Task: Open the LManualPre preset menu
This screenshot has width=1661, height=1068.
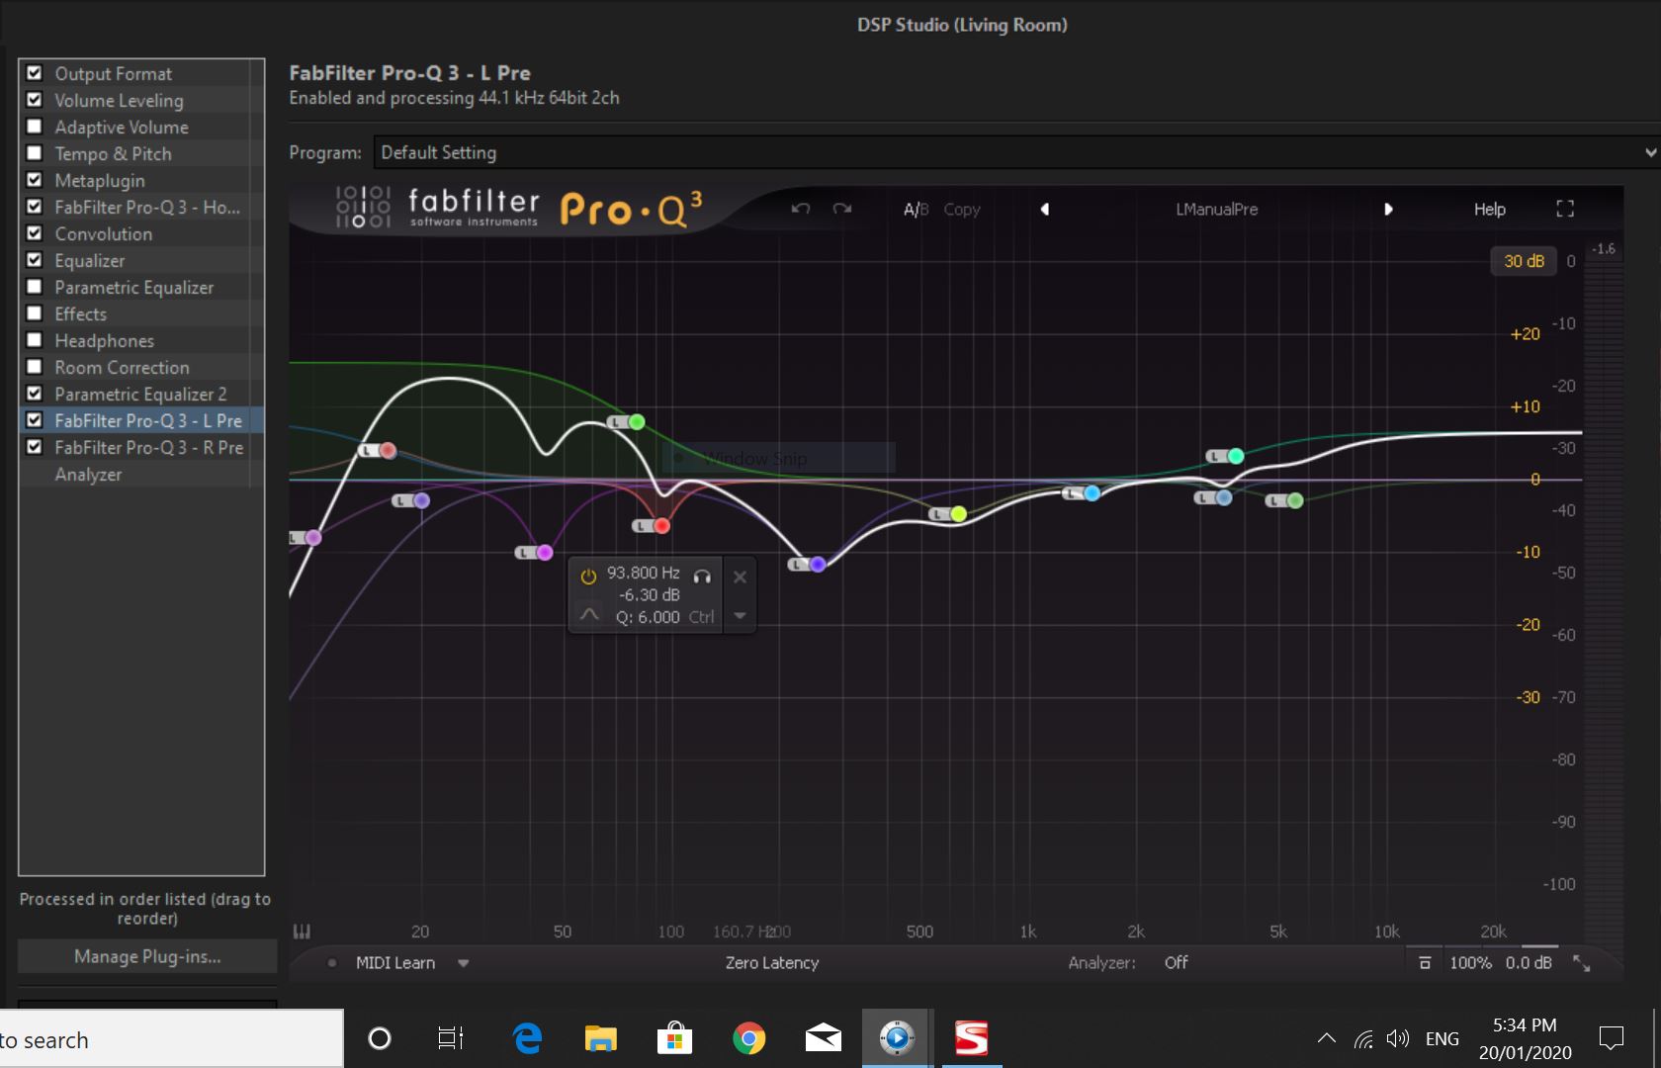Action: [x=1216, y=209]
